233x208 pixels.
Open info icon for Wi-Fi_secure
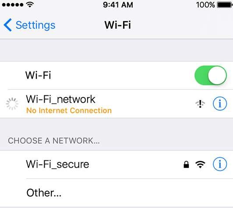220,164
